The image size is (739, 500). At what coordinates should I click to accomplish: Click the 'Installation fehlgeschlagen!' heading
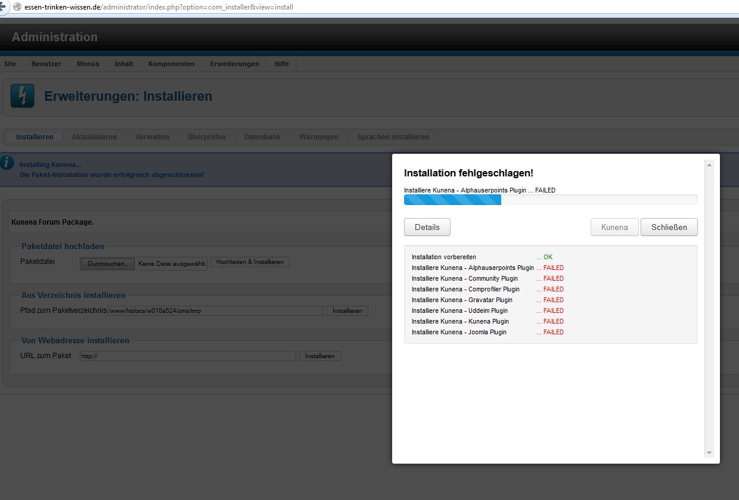468,173
